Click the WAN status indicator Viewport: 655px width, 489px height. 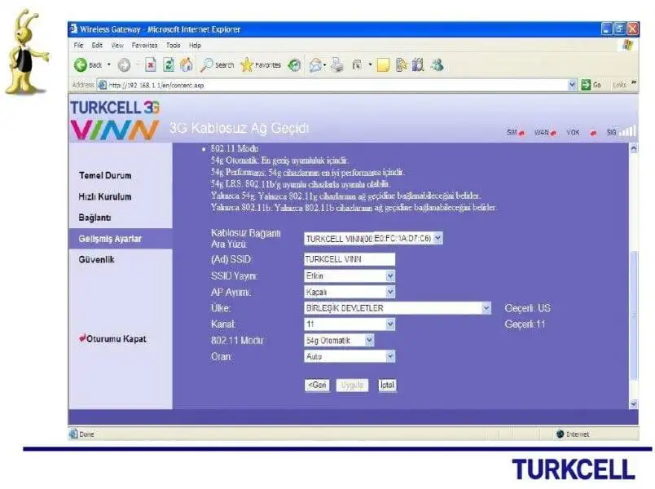tap(545, 133)
